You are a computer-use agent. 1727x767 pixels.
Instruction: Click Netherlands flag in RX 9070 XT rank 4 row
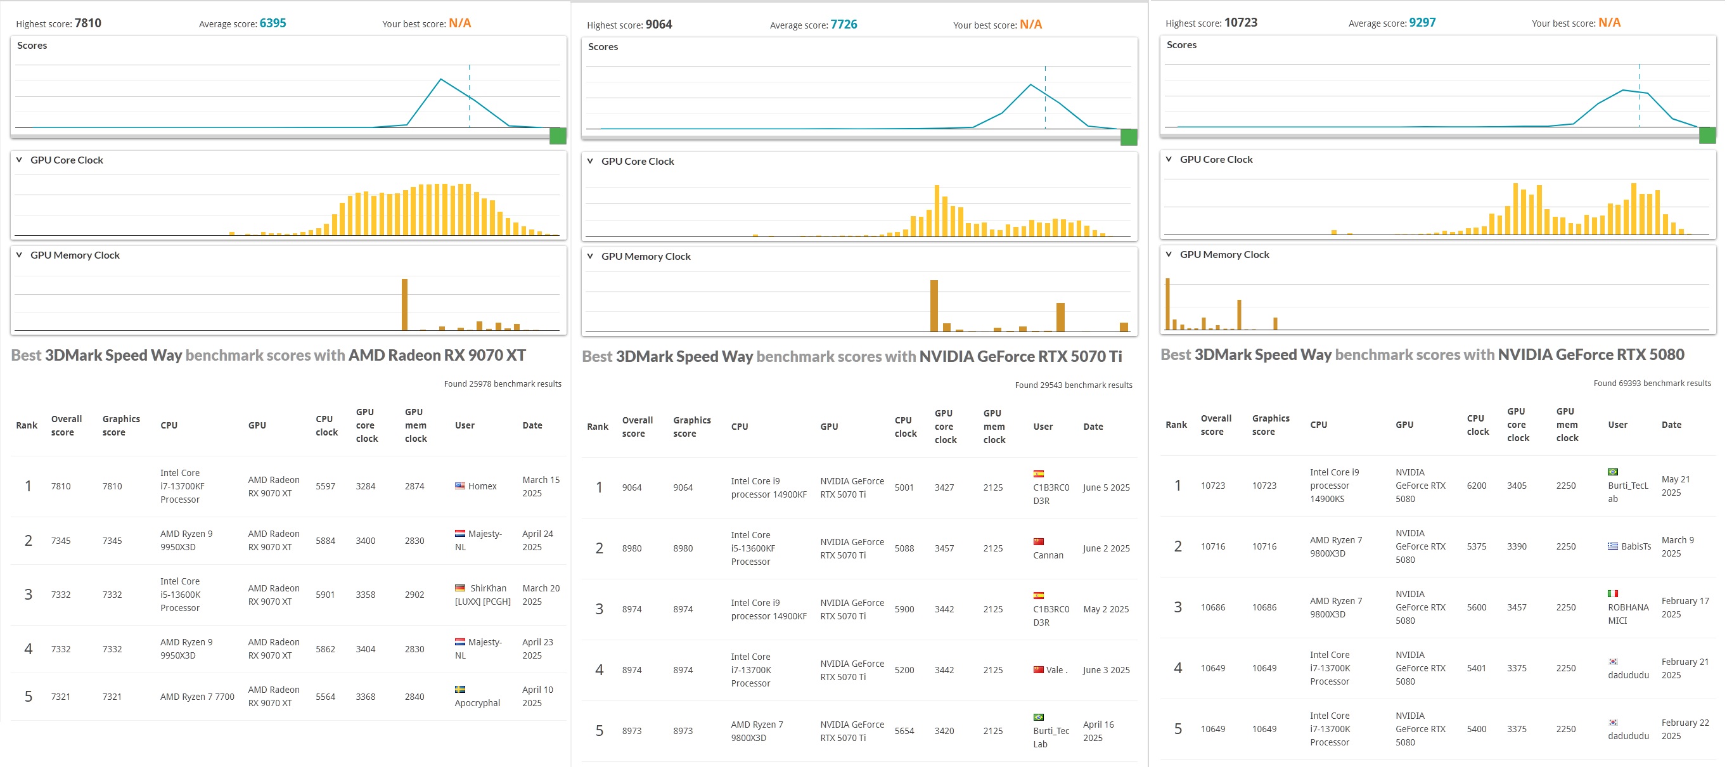460,642
